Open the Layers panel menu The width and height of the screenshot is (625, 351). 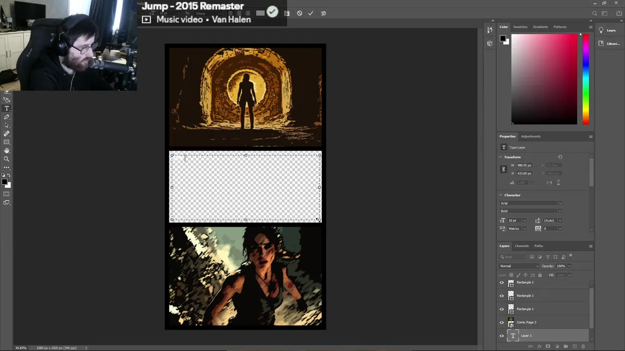590,246
